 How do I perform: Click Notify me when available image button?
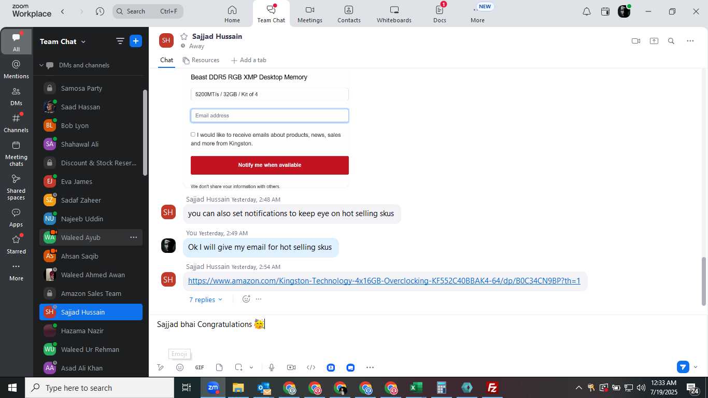(270, 165)
